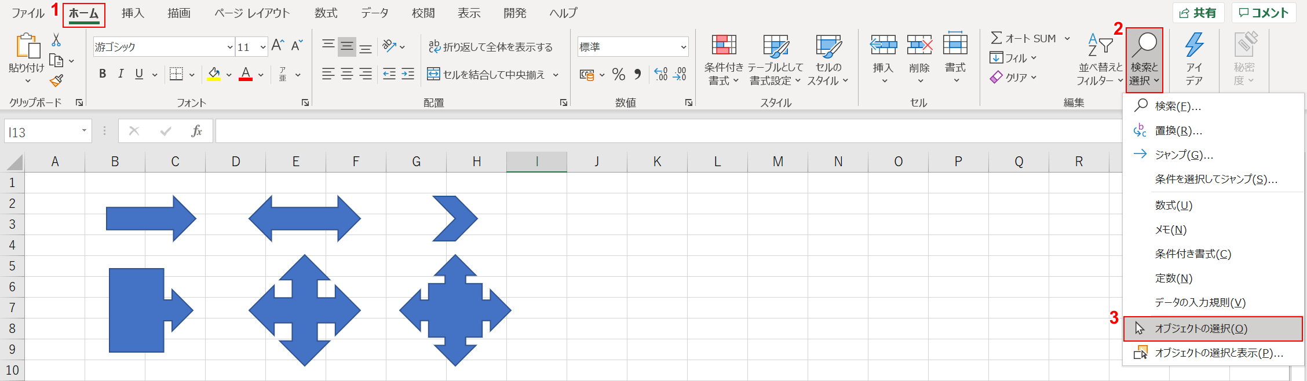Viewport: 1307px width, 381px height.
Task: Open conditional formatting (条件付き書式) dropdown
Action: [x=724, y=60]
